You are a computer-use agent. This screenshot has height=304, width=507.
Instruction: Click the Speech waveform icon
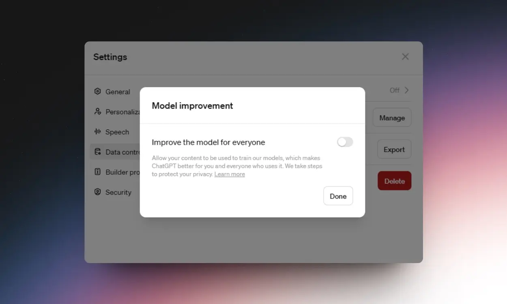(97, 132)
